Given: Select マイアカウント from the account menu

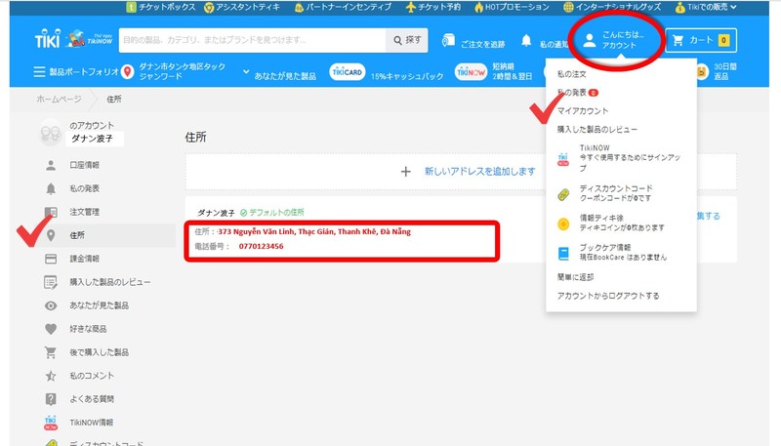Looking at the screenshot, I should [x=583, y=110].
